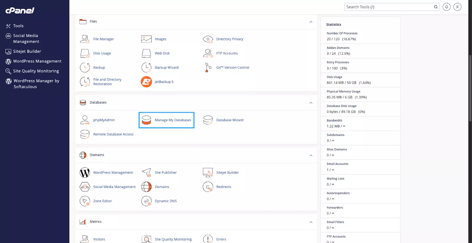Screen dimensions: 472x243
Task: Click the cPanel logo
Action: [20, 11]
